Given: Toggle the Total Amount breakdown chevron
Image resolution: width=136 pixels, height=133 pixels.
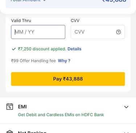Looking at the screenshot, I should click(x=45, y=0).
